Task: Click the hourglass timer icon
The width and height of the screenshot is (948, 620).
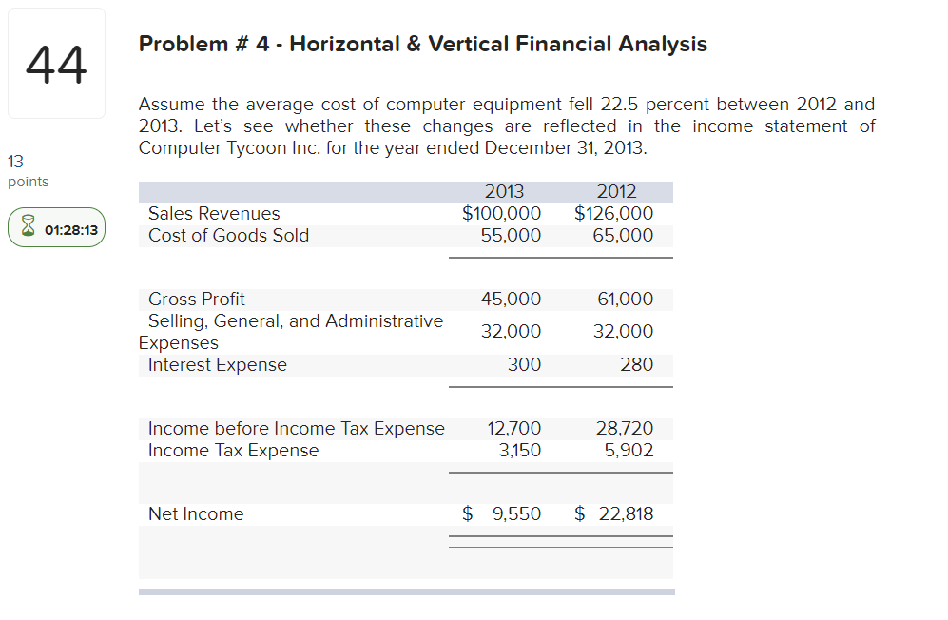Action: (28, 227)
